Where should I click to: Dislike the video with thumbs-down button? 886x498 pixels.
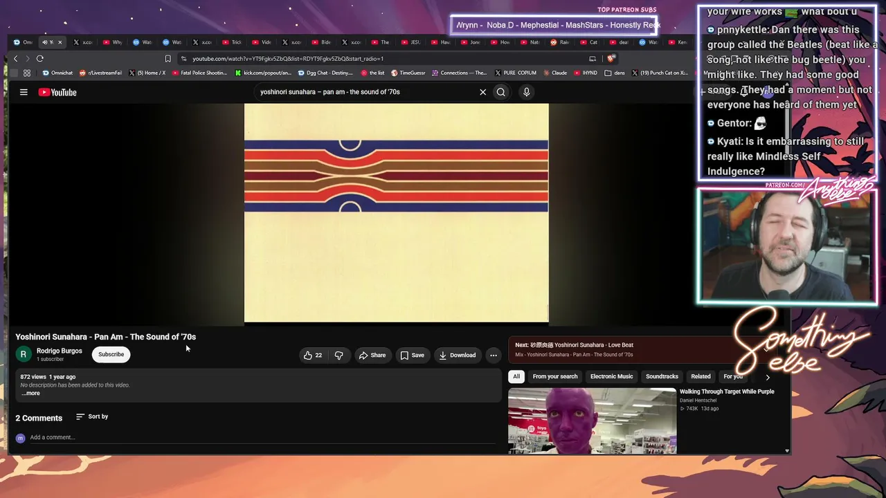[x=338, y=355]
